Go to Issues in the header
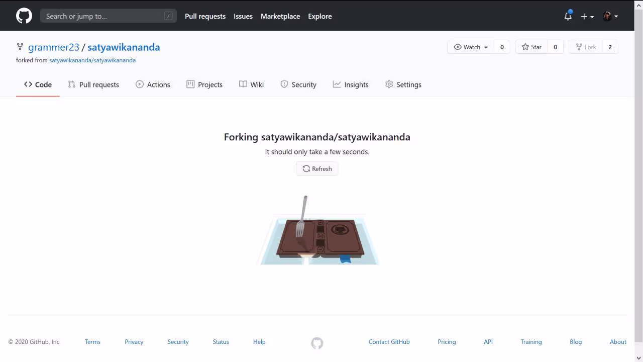This screenshot has height=362, width=643. coord(243,16)
